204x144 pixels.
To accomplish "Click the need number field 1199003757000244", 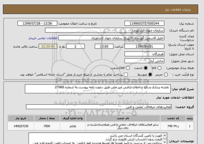I will (144, 24).
